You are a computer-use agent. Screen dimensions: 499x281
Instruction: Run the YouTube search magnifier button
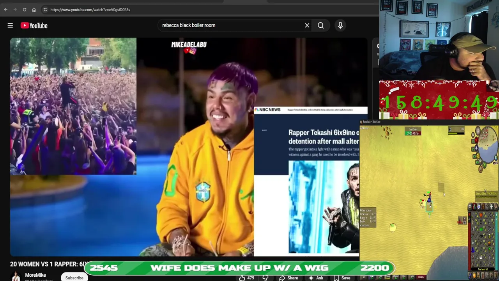pyautogui.click(x=321, y=25)
